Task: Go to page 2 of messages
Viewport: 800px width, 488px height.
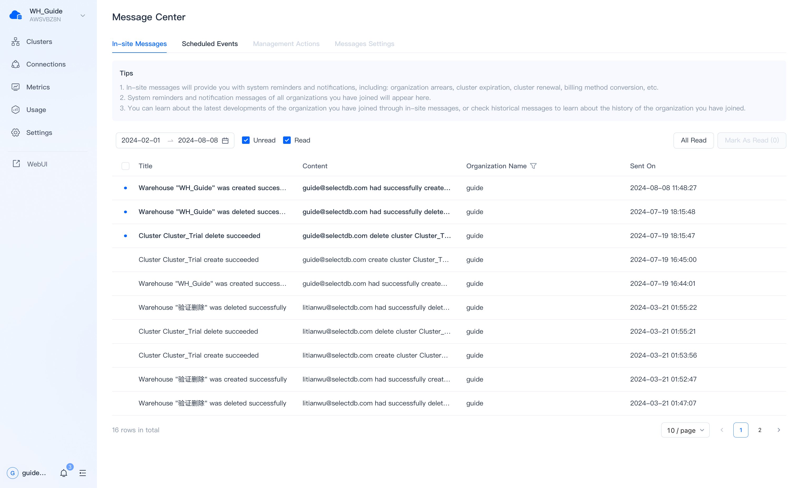Action: click(x=760, y=430)
